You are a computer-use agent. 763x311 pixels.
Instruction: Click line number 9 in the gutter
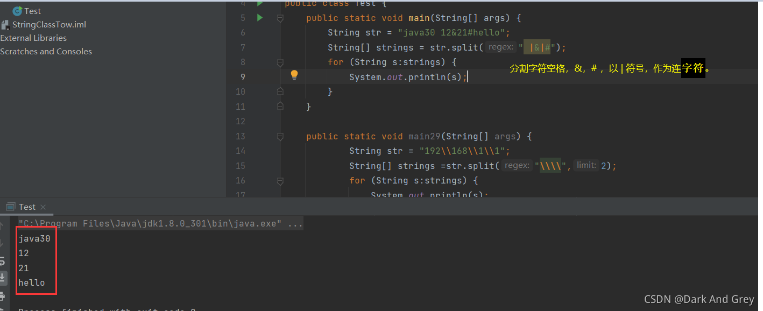(x=243, y=77)
